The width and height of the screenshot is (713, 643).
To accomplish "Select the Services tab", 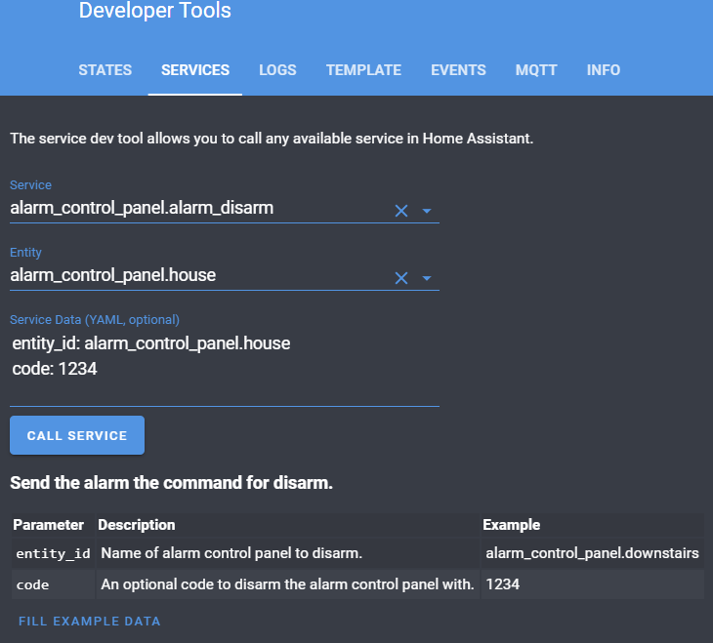I will pyautogui.click(x=195, y=70).
